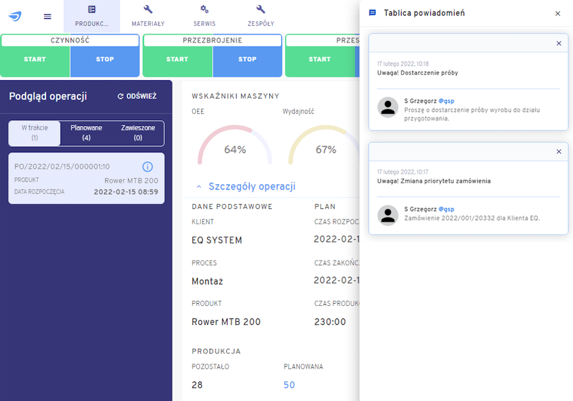Close the Tablica powiadomień panel
Viewport: 573px width, 401px height.
click(558, 13)
